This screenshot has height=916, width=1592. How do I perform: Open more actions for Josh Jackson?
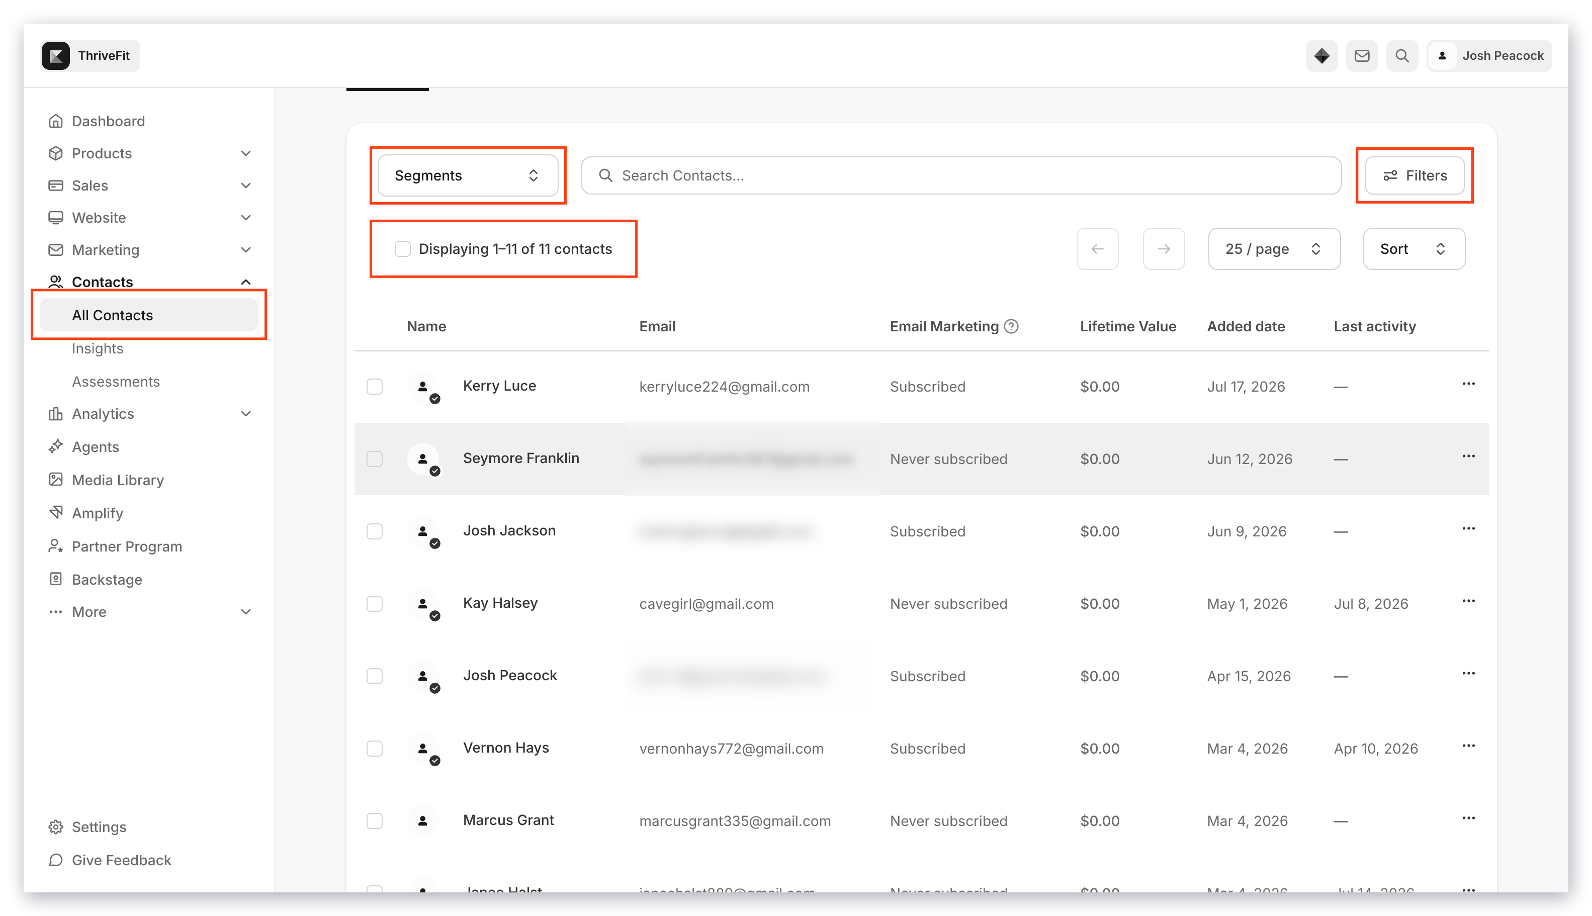pos(1468,528)
